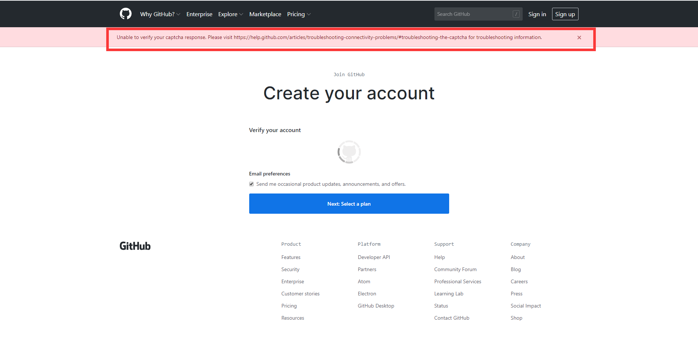
Task: Open the Community Forum link
Action: pos(455,269)
